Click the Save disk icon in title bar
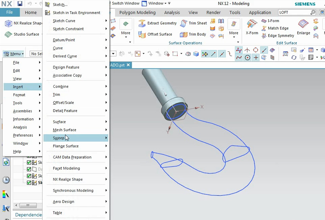Viewport: 325px width, 220px height. click(x=20, y=4)
